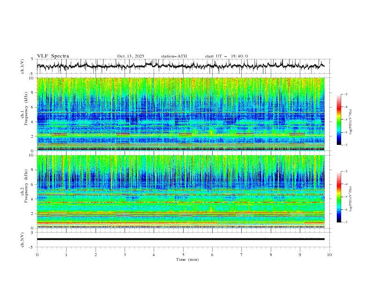Click inside the ch.2 spectrogram panel

[181, 192]
